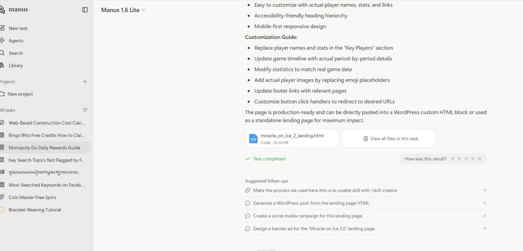Open the Bracelet Weaving Tutorial task
The height and width of the screenshot is (251, 523).
coord(35,210)
